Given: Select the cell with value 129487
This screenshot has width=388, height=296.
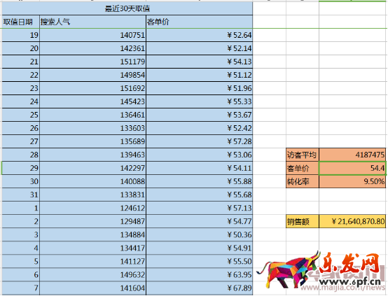Looking at the screenshot, I should 92,222.
